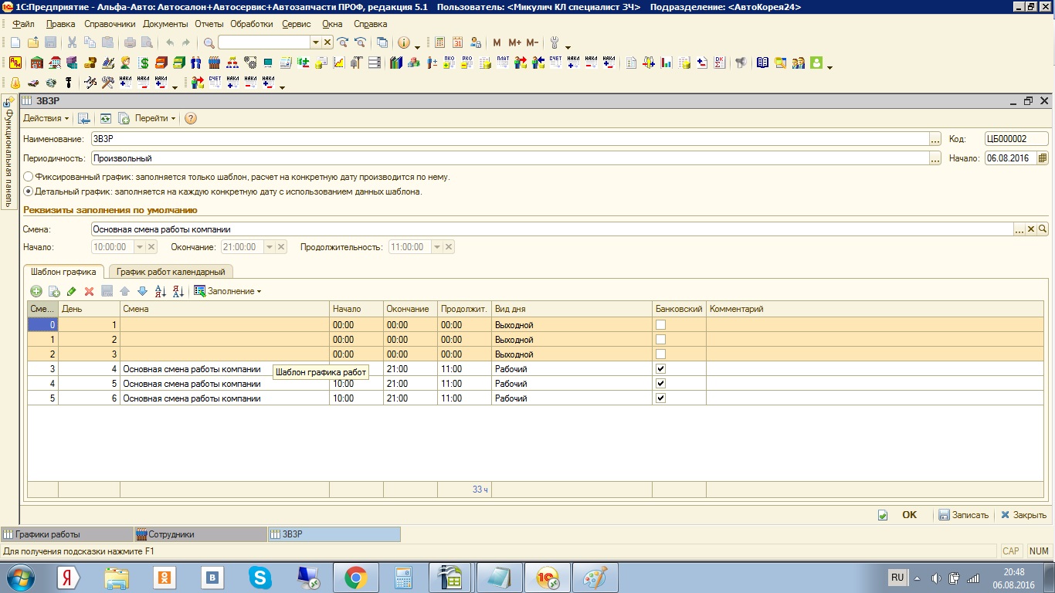Open search box dropdown in main toolbar
The width and height of the screenshot is (1055, 593).
(x=315, y=42)
